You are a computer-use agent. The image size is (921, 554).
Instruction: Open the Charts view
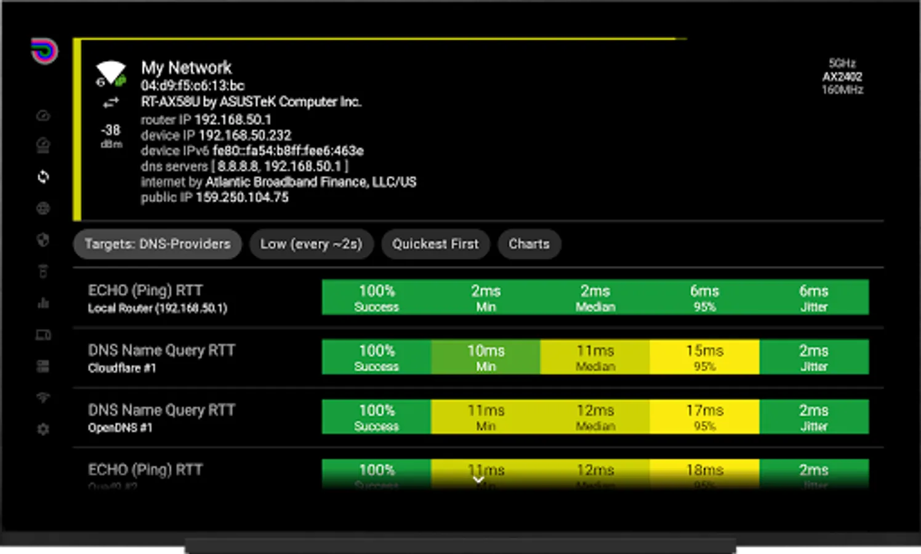coord(529,244)
